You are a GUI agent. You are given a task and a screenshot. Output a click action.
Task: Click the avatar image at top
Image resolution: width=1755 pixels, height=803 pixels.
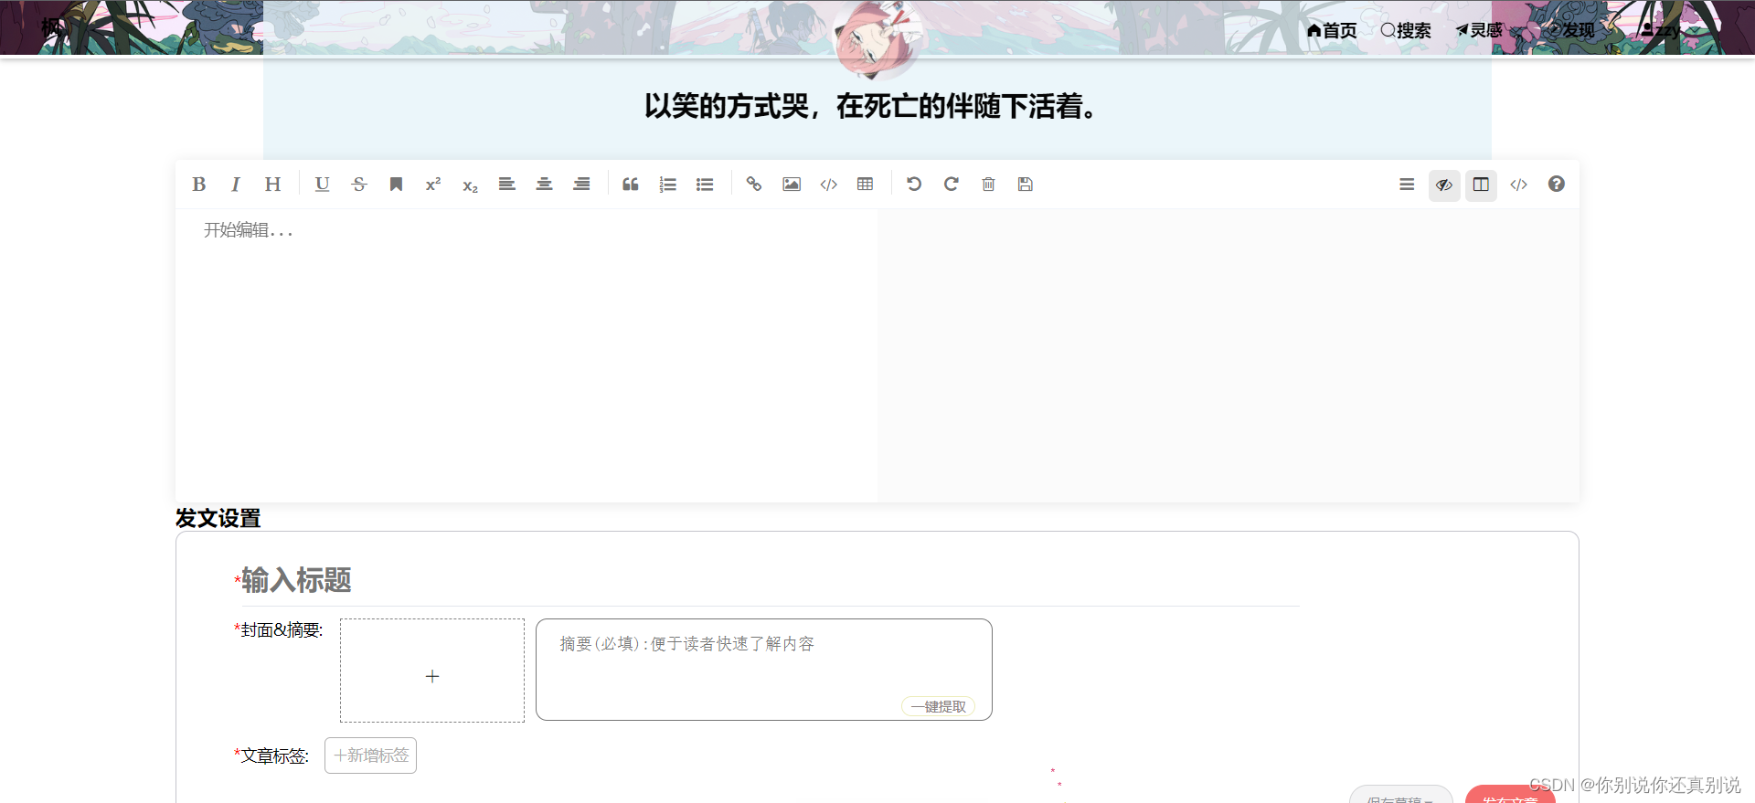point(877,37)
